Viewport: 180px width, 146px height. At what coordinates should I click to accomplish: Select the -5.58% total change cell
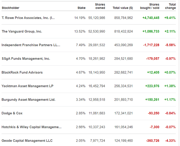point(170,45)
